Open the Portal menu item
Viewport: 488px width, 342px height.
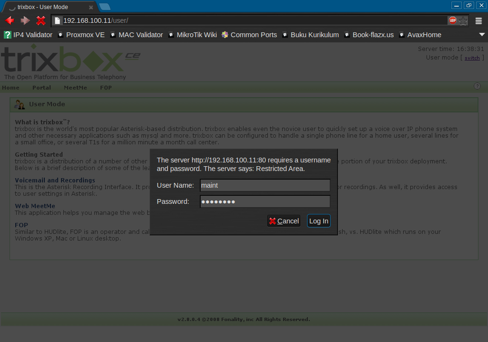tap(42, 88)
